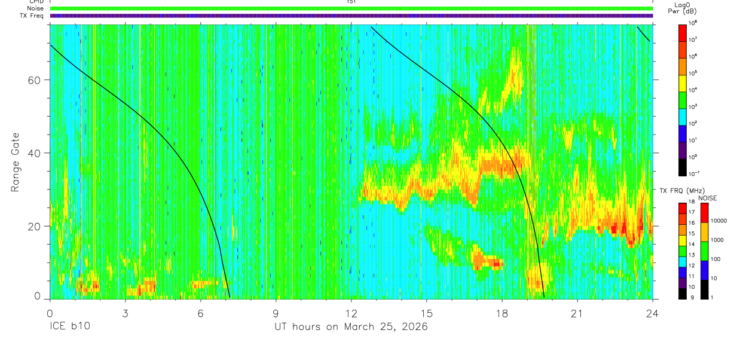Image resolution: width=734 pixels, height=339 pixels.
Task: Click the 'NOISE' colorbar title
Action: pyautogui.click(x=708, y=198)
